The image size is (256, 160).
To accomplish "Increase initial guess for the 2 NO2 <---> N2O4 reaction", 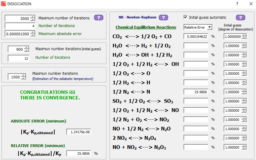I will pyautogui.click(x=244, y=137).
